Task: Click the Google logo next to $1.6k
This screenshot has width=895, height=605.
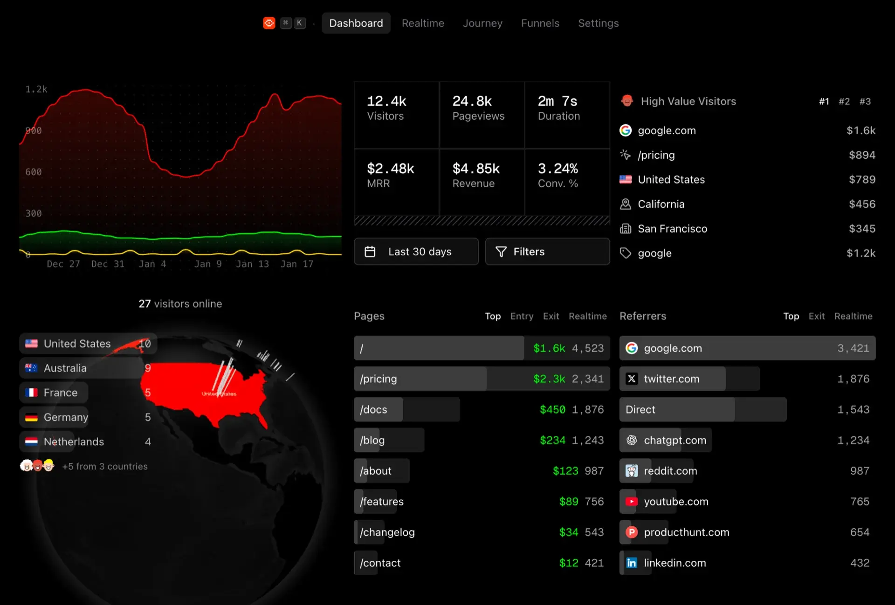Action: (626, 130)
